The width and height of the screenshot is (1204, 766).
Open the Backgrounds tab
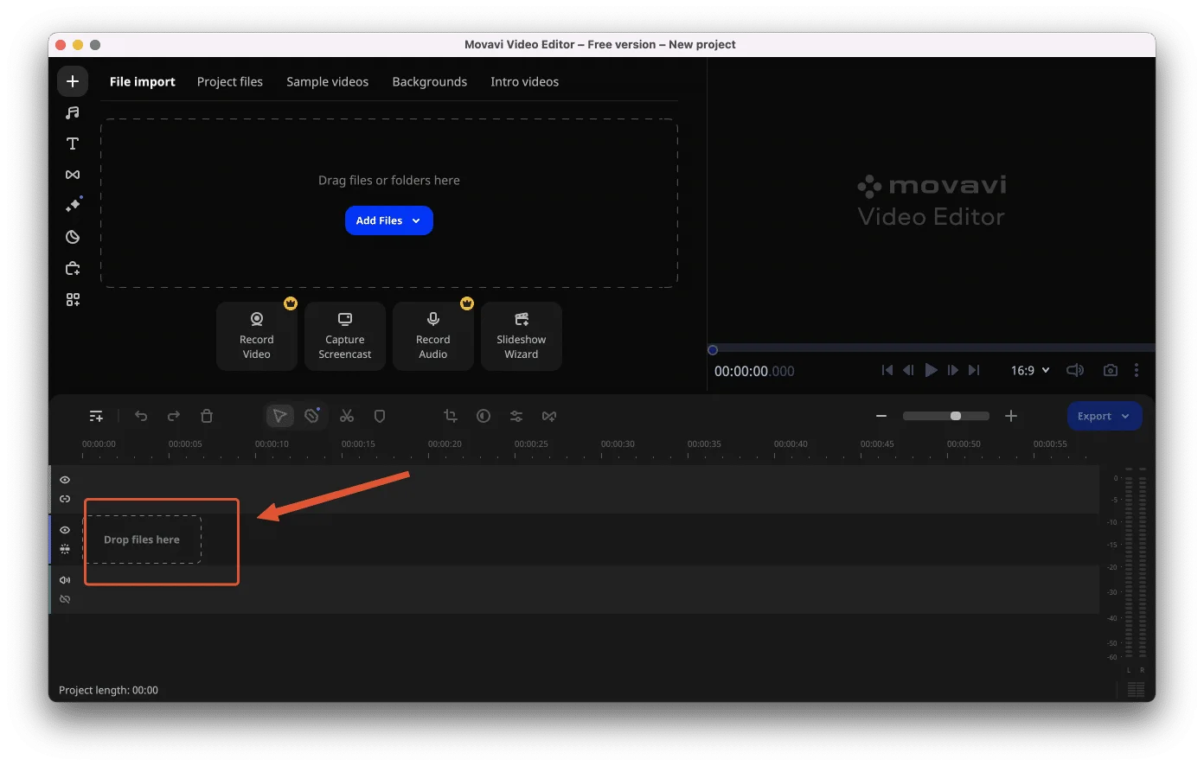click(429, 81)
